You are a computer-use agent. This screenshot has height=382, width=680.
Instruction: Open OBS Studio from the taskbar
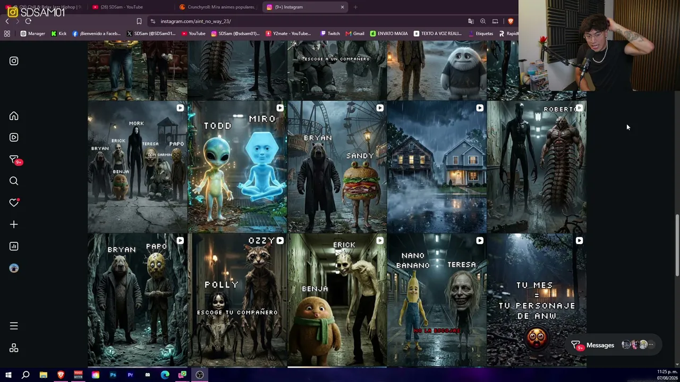tap(200, 375)
